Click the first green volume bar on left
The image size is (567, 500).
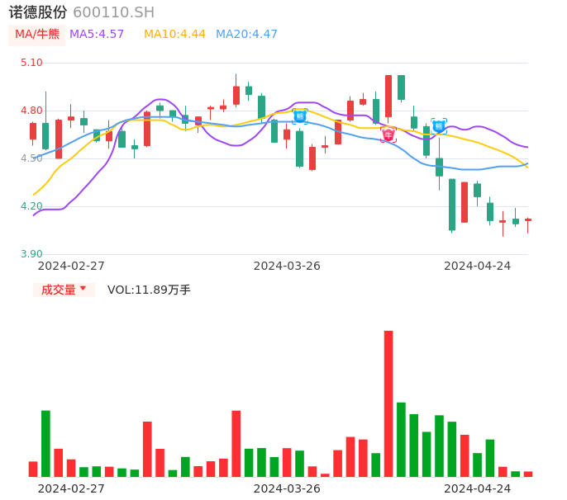click(45, 443)
